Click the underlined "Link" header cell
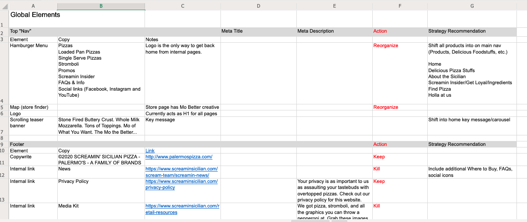Image resolution: width=527 pixels, height=222 pixels. tap(150, 151)
